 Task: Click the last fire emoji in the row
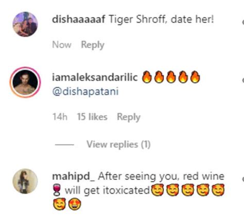pyautogui.click(x=195, y=77)
